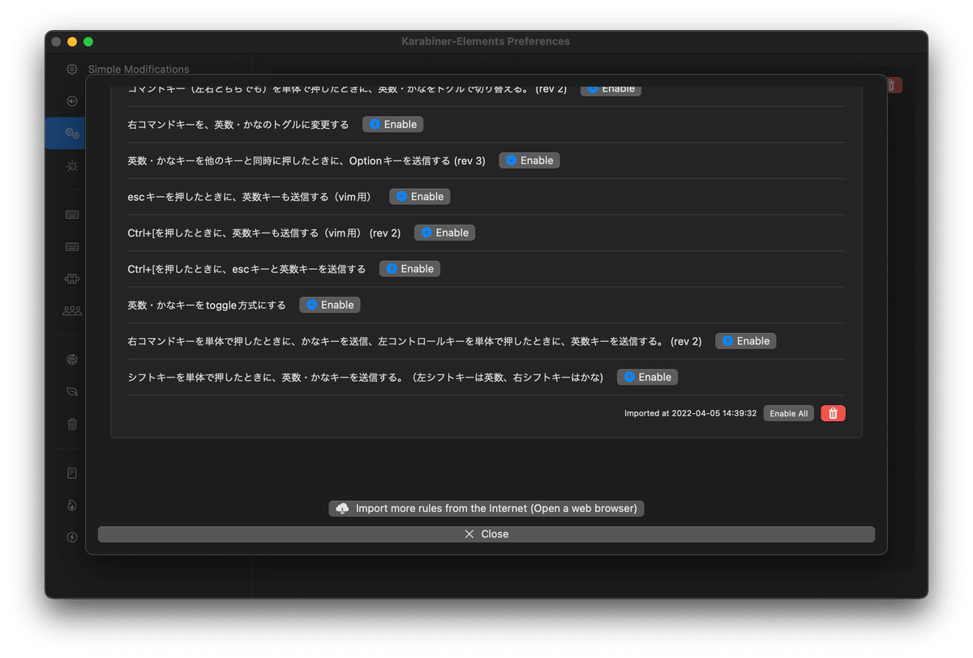Open the leaf icon in sidebar
Viewport: 973px width, 658px height.
(x=72, y=391)
